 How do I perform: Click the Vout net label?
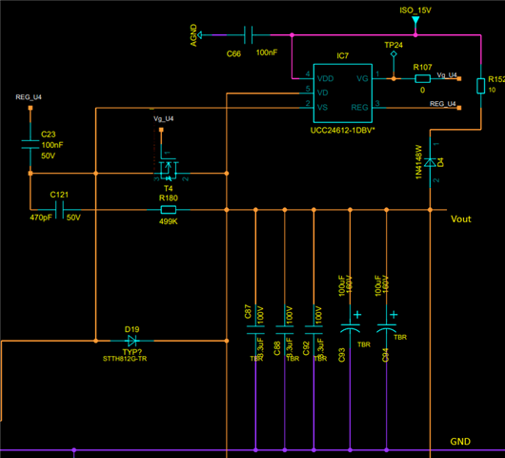[x=461, y=219]
